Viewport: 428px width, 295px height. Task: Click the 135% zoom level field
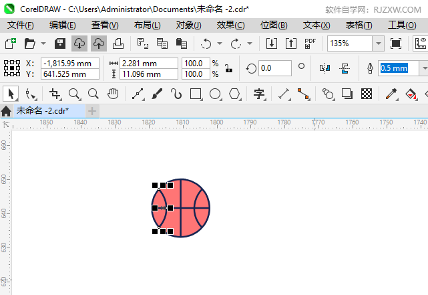click(x=350, y=43)
